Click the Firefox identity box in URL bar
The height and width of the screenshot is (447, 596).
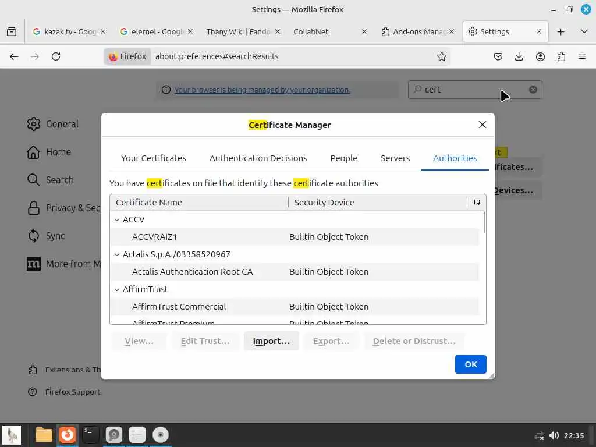127,56
